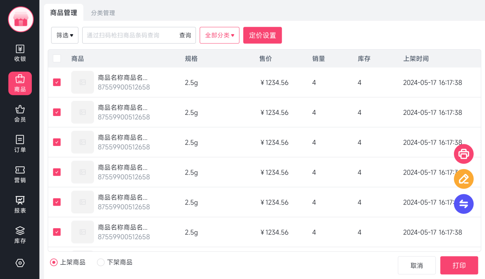Go to the 订单 orders module
This screenshot has height=279, width=485.
tap(20, 143)
